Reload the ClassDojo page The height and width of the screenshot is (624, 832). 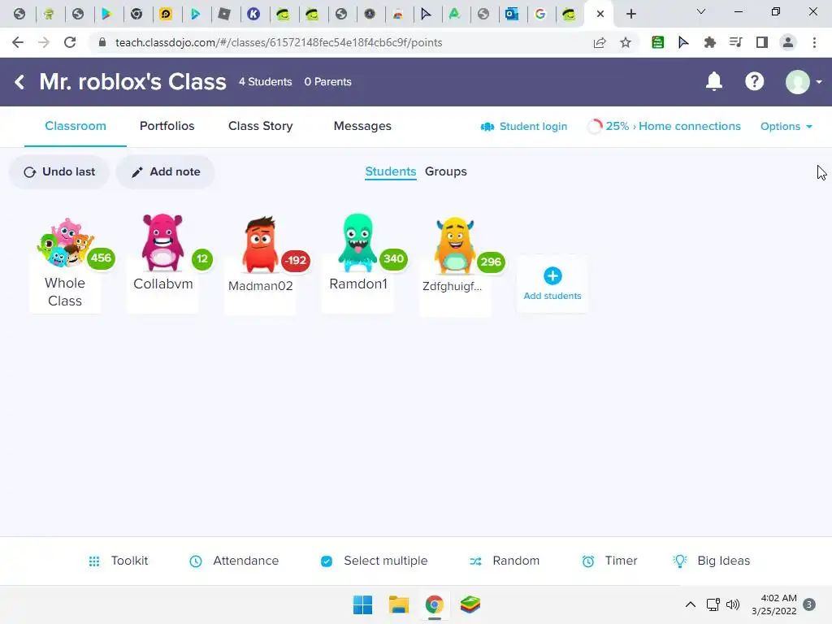[x=70, y=42]
